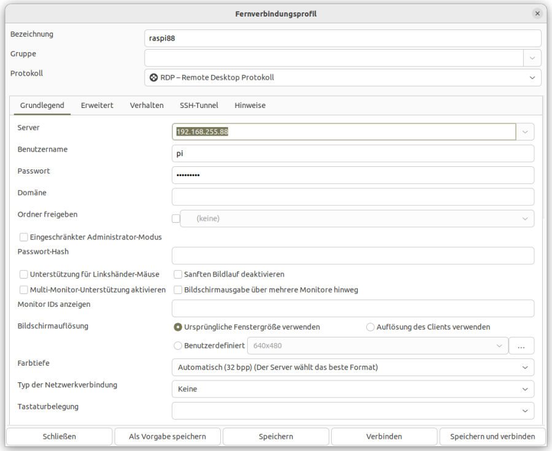This screenshot has height=451, width=552.
Task: Click Speichern und verbinden button
Action: pos(493,436)
